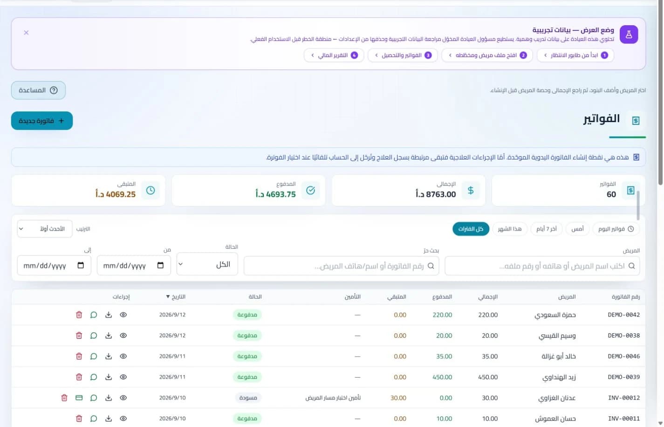Screen dimensions: 664x427
Task: Select أمس period filter
Action: (x=577, y=229)
